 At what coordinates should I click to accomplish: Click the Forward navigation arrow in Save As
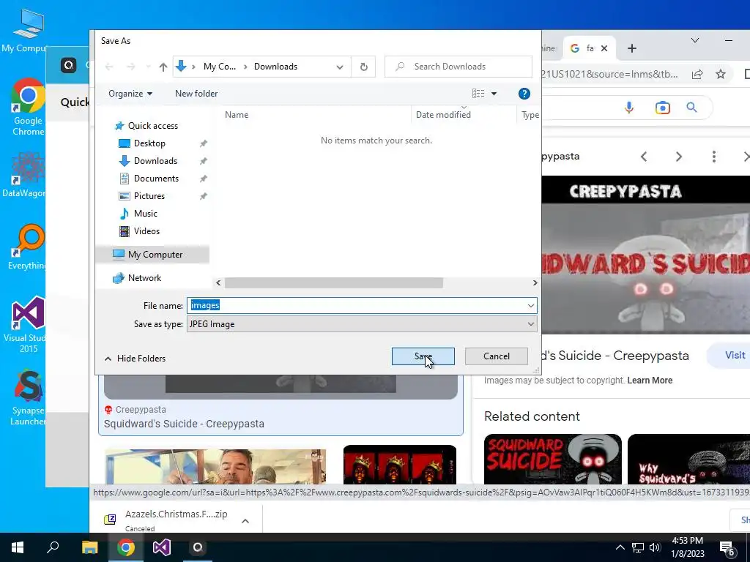point(130,67)
